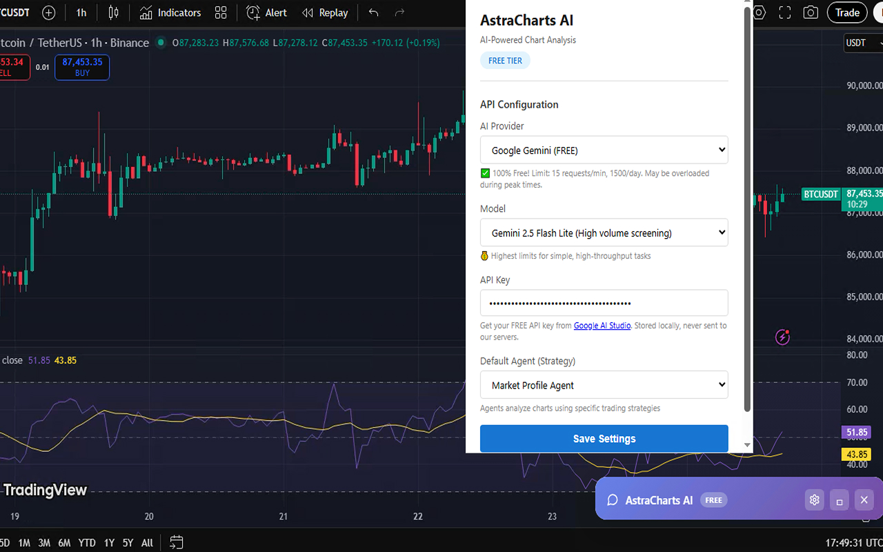Start bar Replay mode
The width and height of the screenshot is (883, 552).
pyautogui.click(x=325, y=12)
